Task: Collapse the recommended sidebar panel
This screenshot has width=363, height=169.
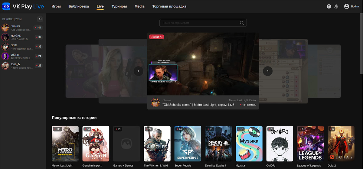Action: click(40, 19)
